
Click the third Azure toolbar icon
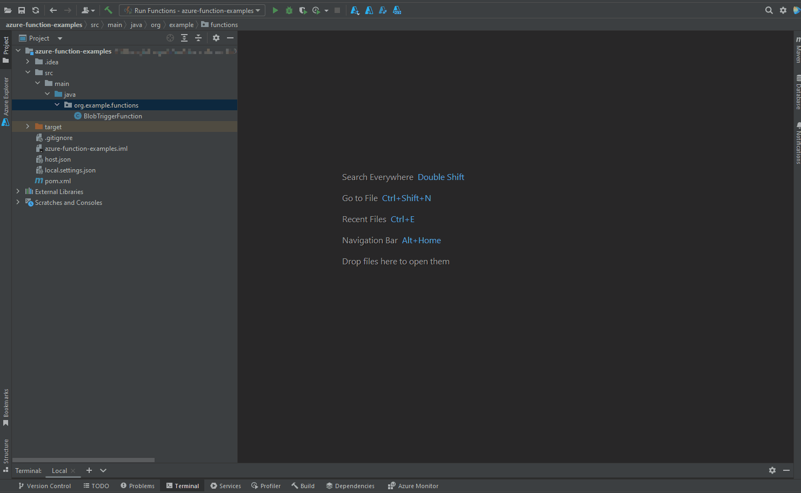click(383, 10)
